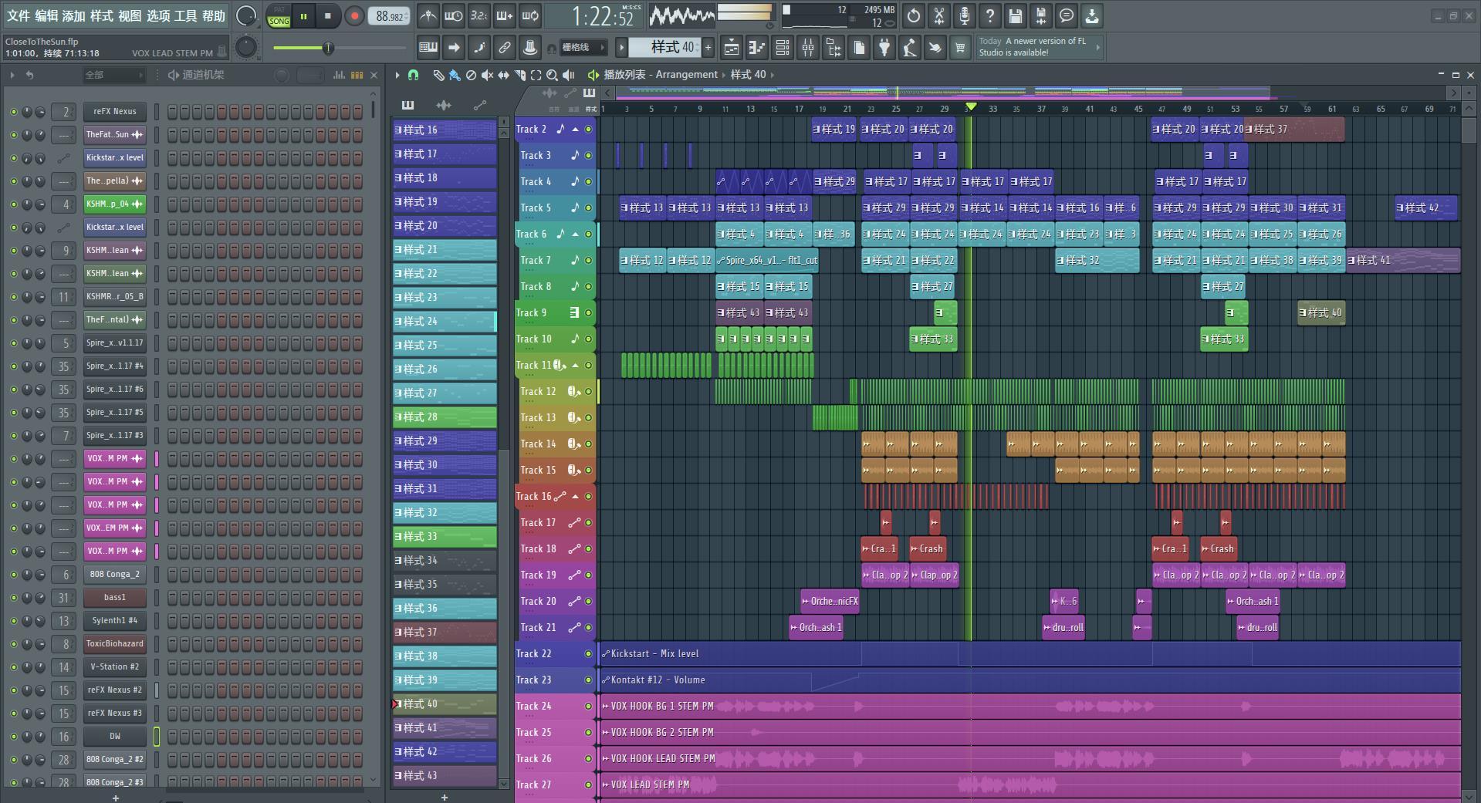The image size is (1481, 803).
Task: Pause playback with the transport pause button
Action: pyautogui.click(x=303, y=15)
